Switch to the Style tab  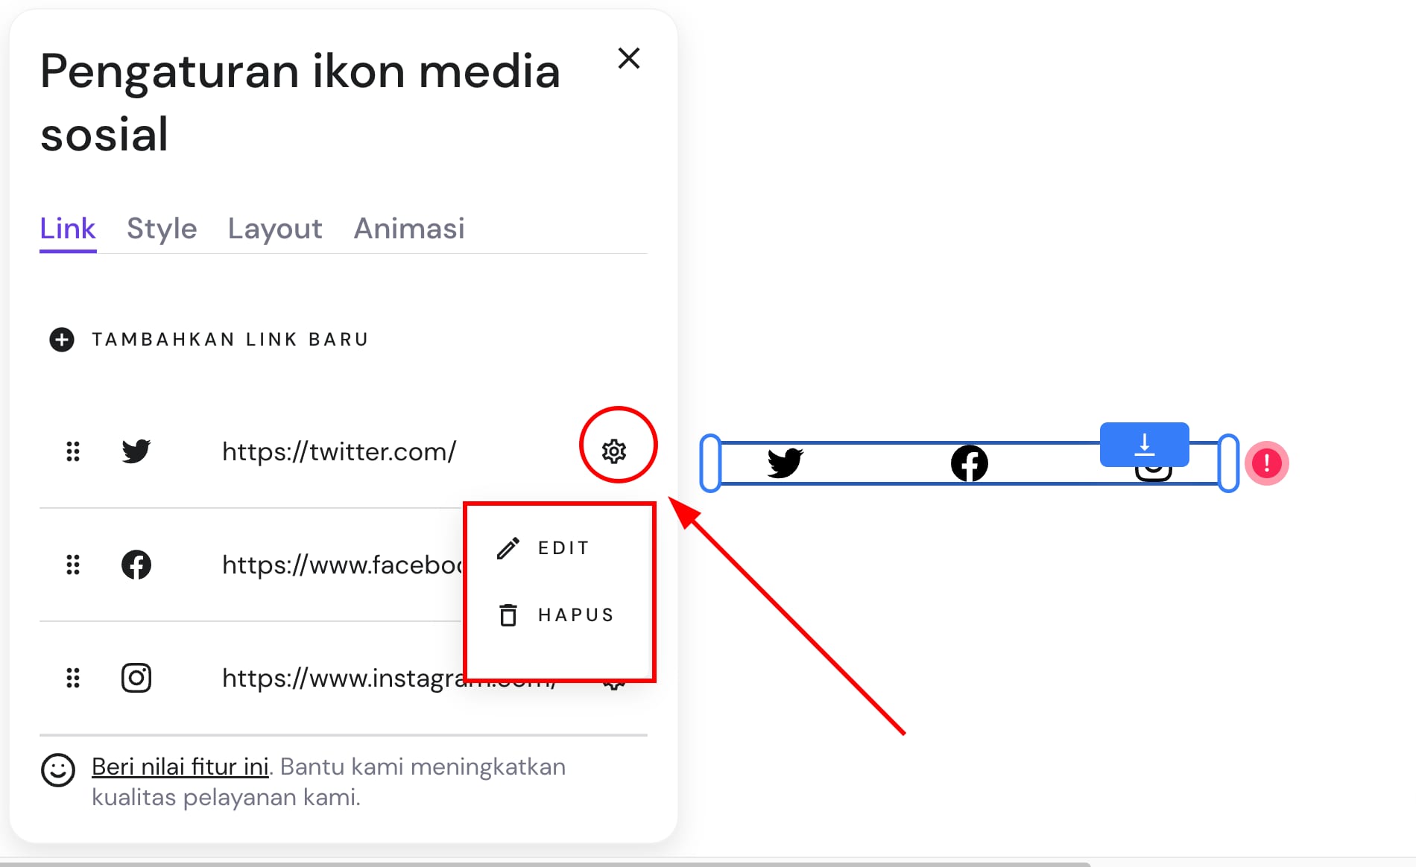[162, 229]
